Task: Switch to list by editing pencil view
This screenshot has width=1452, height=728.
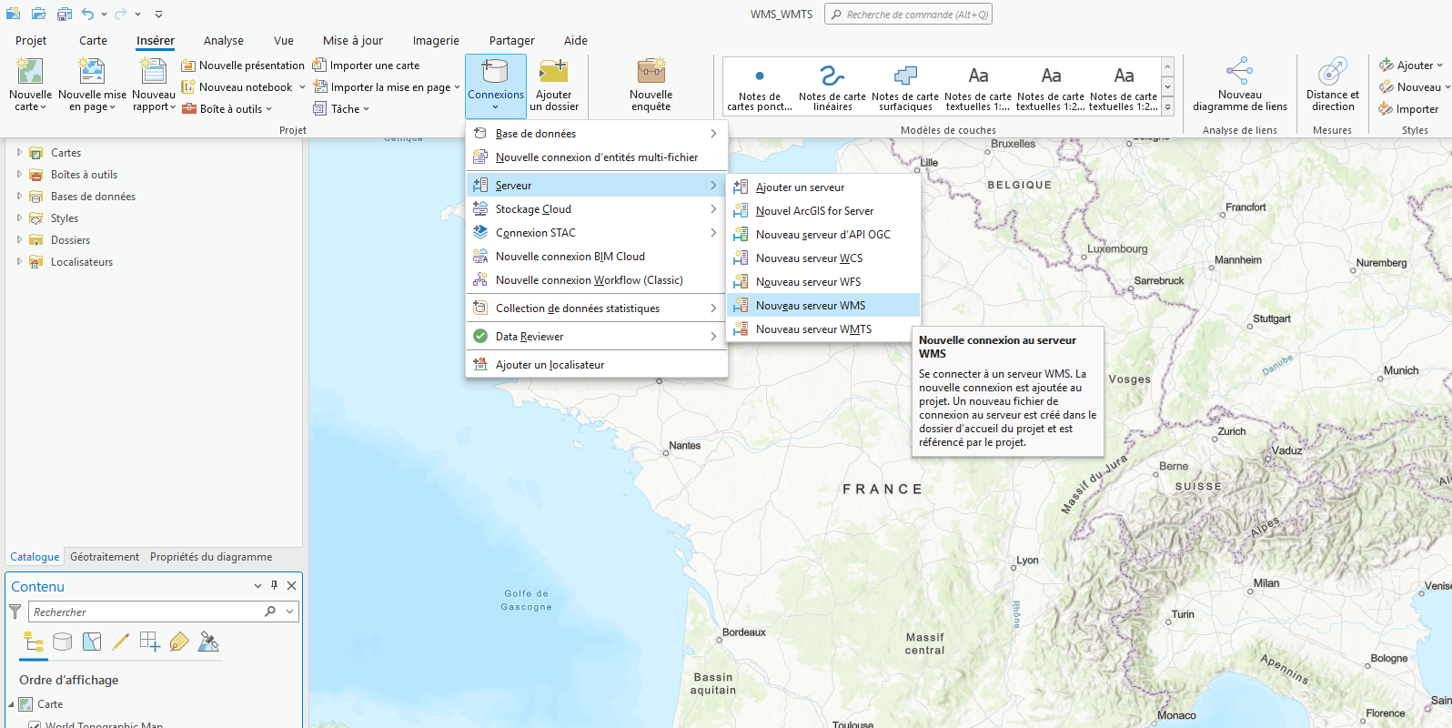Action: tap(120, 642)
